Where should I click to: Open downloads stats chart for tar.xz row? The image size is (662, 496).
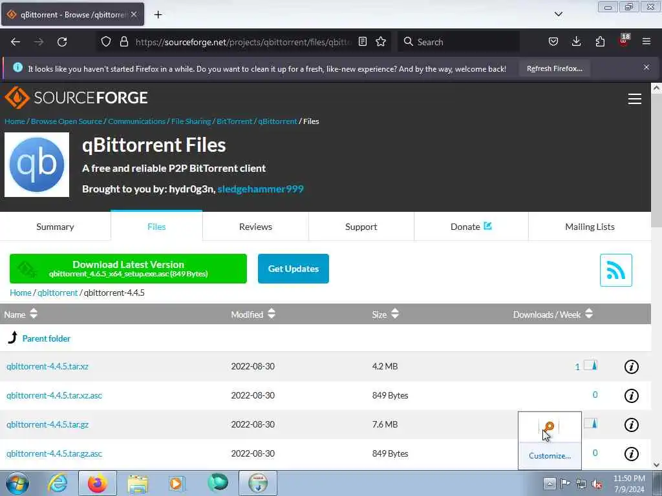click(x=590, y=366)
